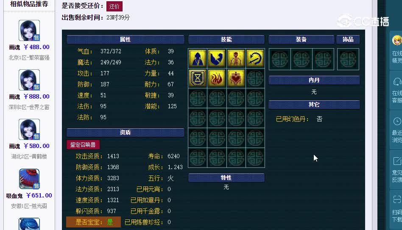402x230 pixels.
Task: Select the curved arrow counterattack skill icon
Action: [255, 58]
